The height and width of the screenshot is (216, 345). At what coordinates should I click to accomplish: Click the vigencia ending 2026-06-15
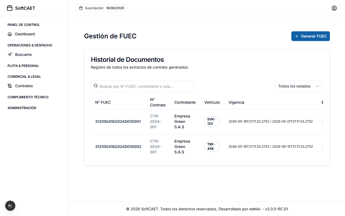click(271, 147)
